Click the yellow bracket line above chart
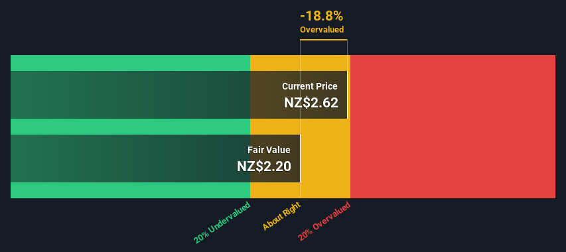Screen dimensions: 566x252 (323, 40)
